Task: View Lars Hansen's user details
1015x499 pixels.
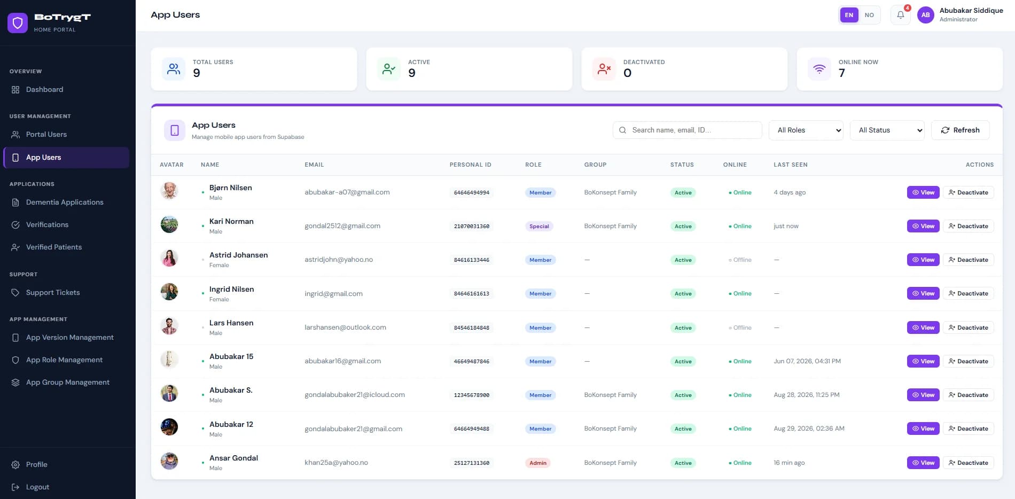Action: (x=923, y=328)
